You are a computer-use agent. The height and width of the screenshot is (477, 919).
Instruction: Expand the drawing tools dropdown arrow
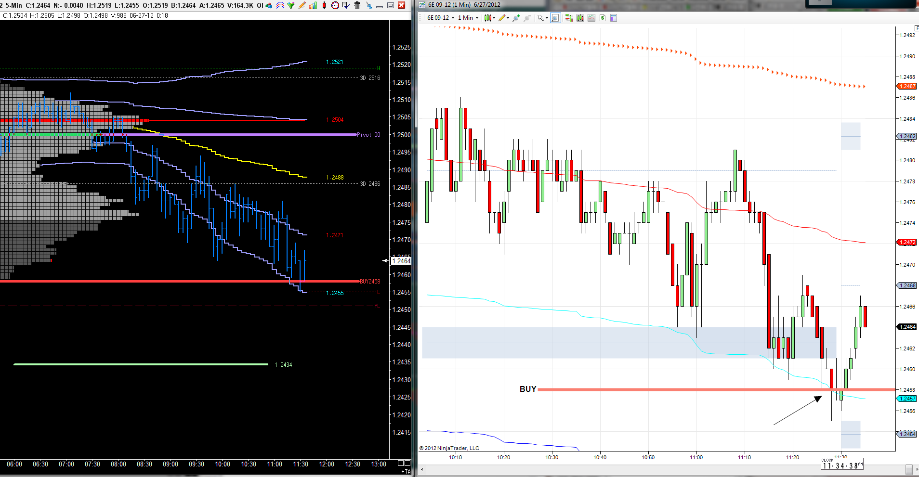pos(508,18)
